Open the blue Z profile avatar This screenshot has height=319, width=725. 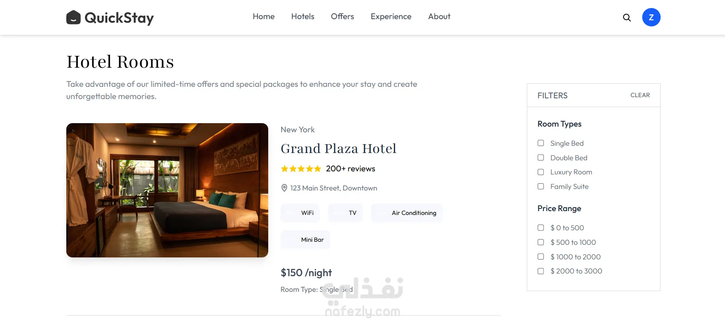(651, 17)
